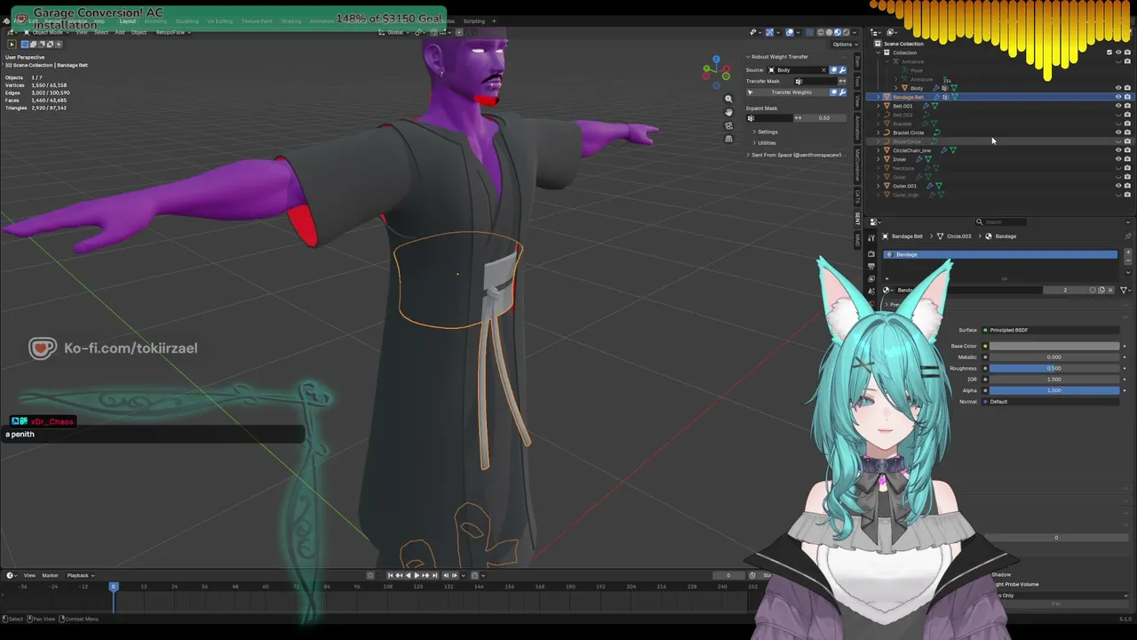Toggle viewport gizmos button
The width and height of the screenshot is (1137, 640).
click(x=769, y=32)
